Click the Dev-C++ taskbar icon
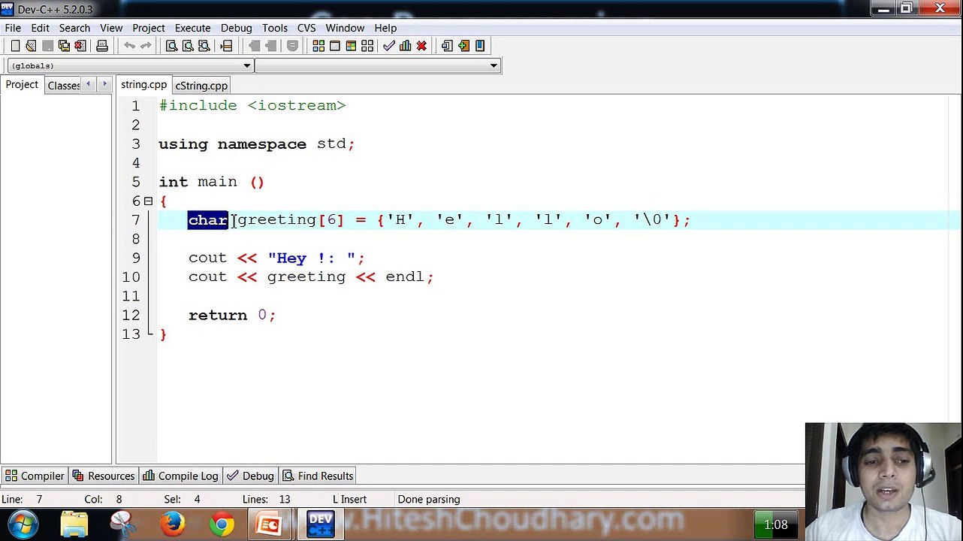The width and height of the screenshot is (963, 541). [321, 524]
